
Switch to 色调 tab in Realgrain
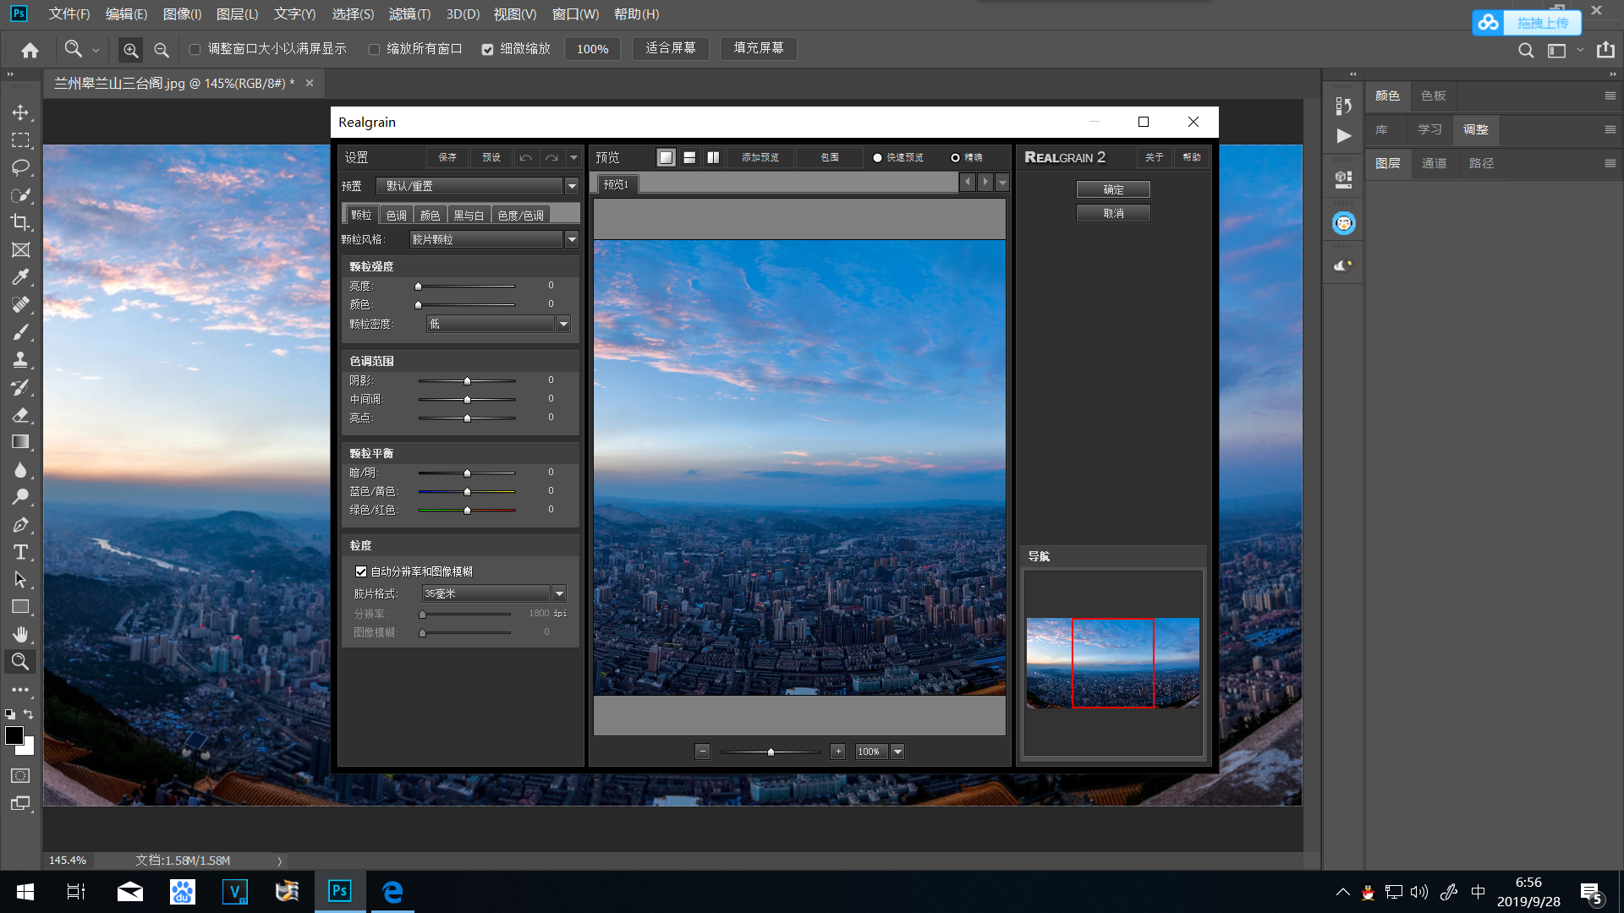pos(396,216)
